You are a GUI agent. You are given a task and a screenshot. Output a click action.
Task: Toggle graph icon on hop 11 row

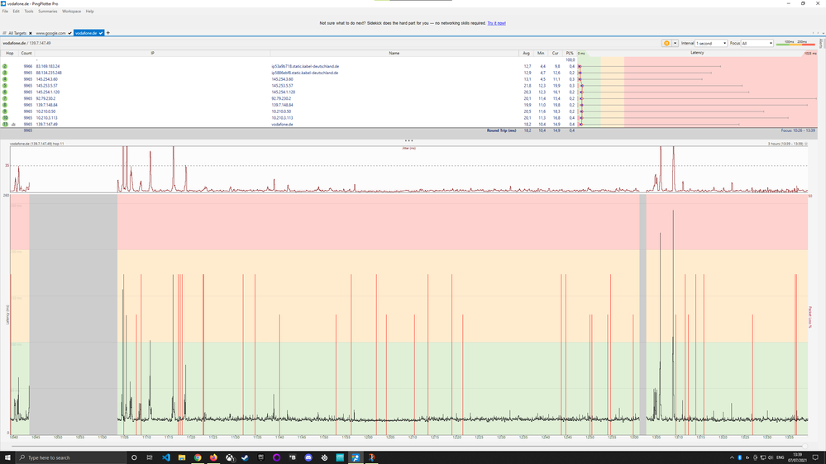13,125
